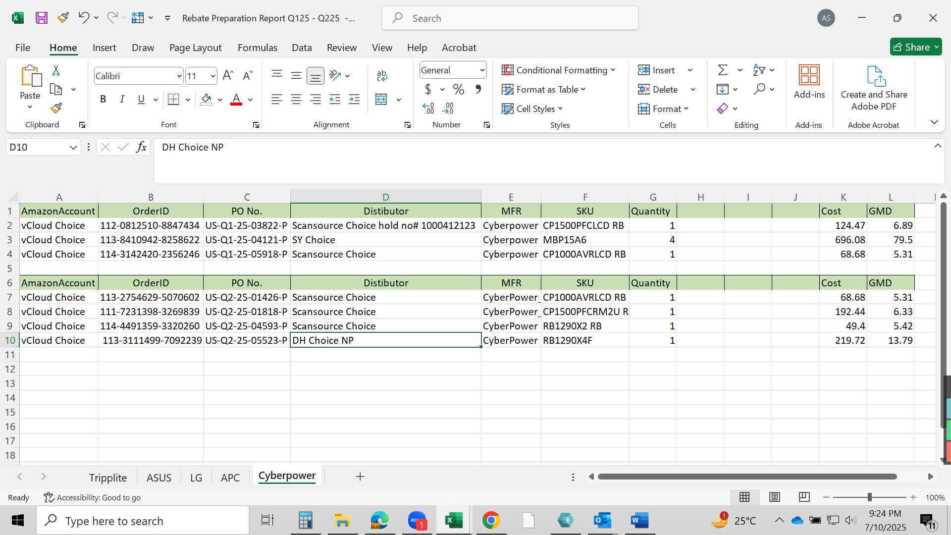Add a new sheet with plus button

(360, 477)
